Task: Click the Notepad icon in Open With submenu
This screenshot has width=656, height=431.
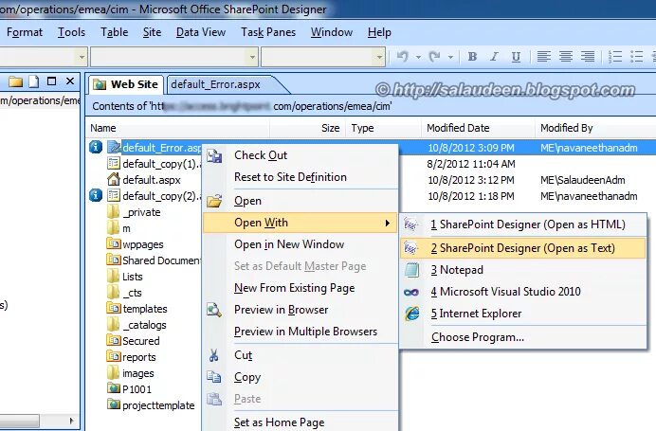Action: pyautogui.click(x=411, y=270)
